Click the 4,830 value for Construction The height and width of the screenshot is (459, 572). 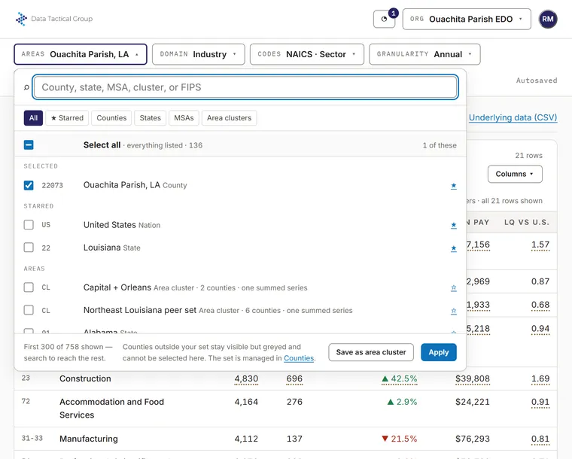tap(246, 378)
